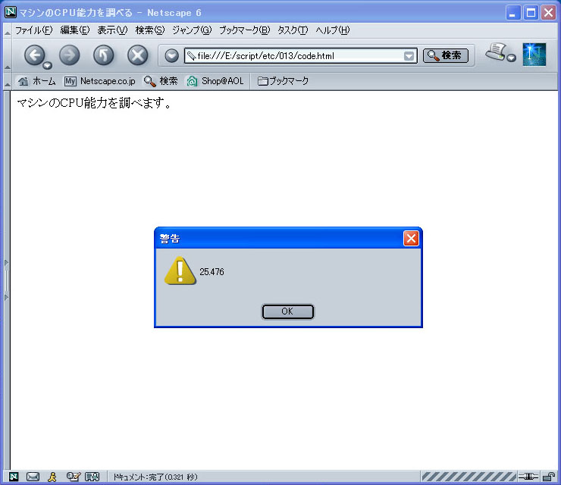
Task: Click the Netscape icon in the title bar
Action: tap(11, 12)
